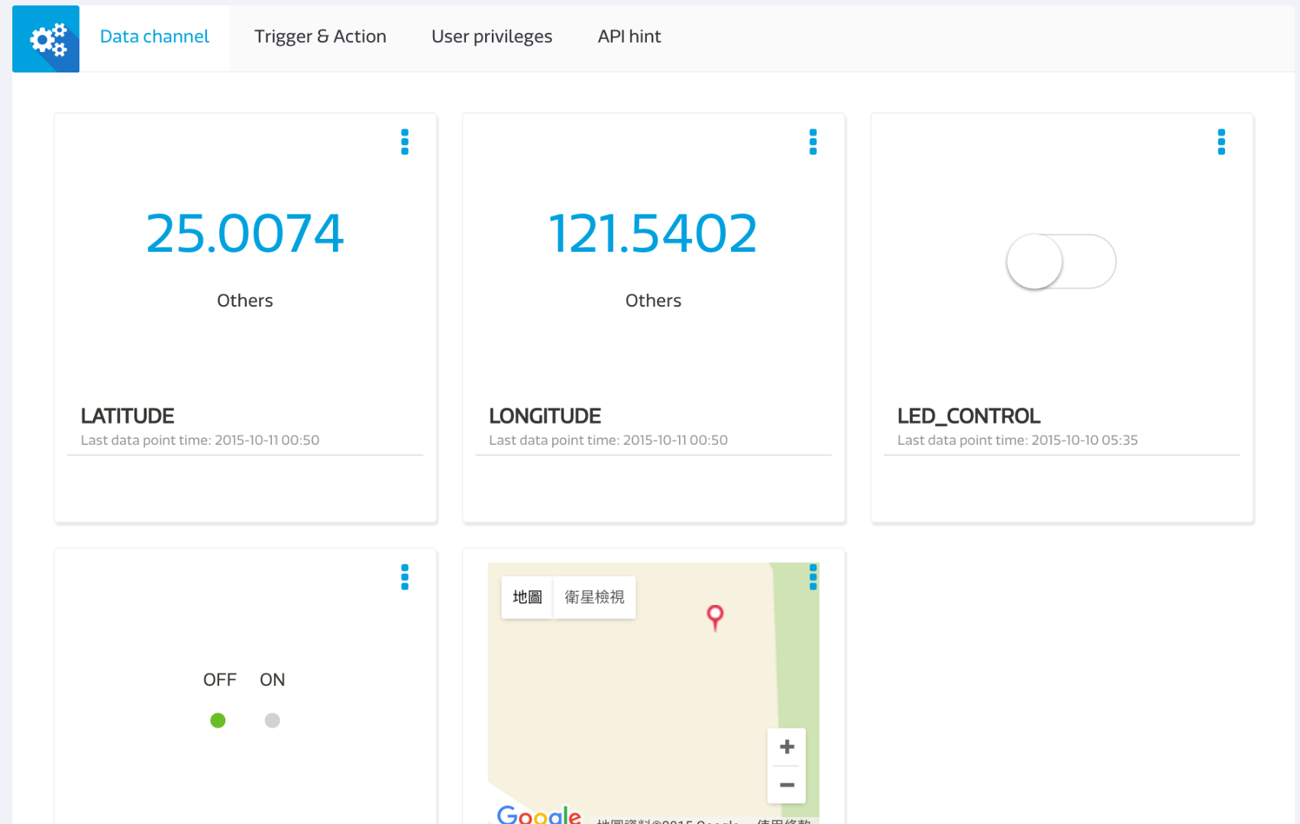View the API hint tab

[x=629, y=36]
